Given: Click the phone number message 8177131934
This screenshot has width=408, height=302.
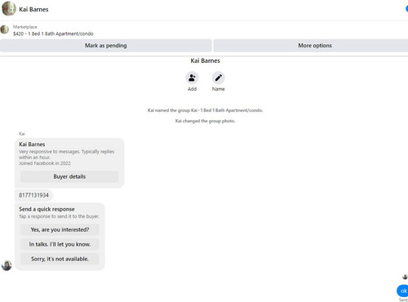Looking at the screenshot, I should click(x=33, y=195).
